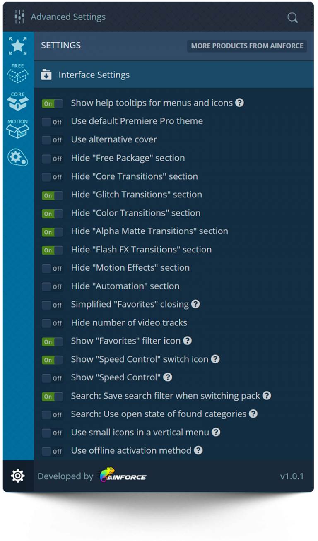The height and width of the screenshot is (541, 318).
Task: Disable Search: Save search filter when switching pack
Action: [52, 396]
